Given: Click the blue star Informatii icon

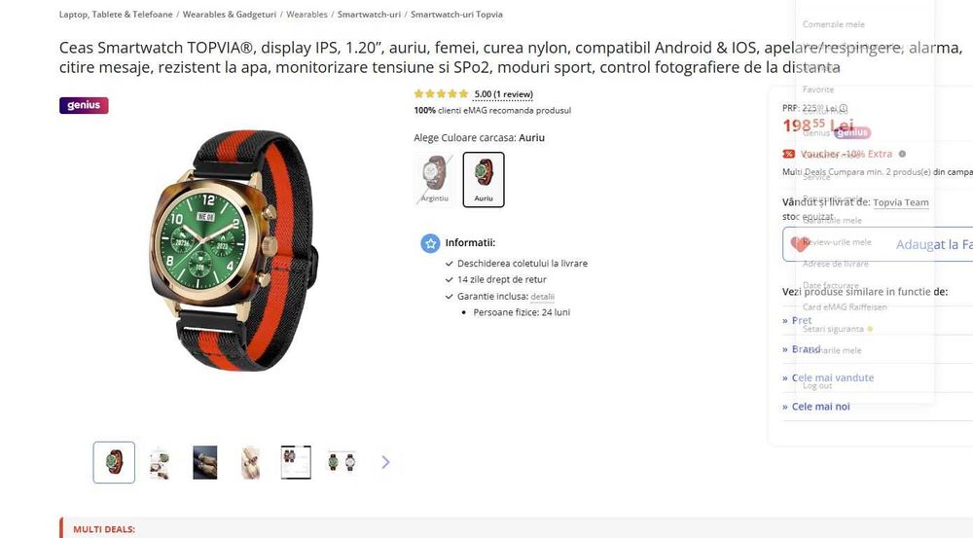Looking at the screenshot, I should pos(430,243).
